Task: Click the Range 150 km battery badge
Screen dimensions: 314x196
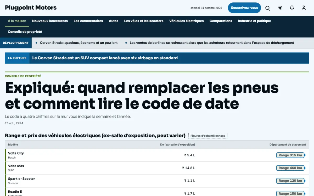Action: (291, 194)
